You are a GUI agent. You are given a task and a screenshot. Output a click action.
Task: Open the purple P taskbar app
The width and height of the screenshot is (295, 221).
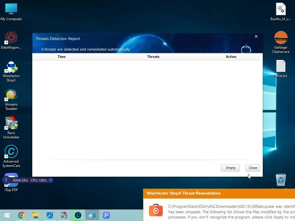point(106,215)
